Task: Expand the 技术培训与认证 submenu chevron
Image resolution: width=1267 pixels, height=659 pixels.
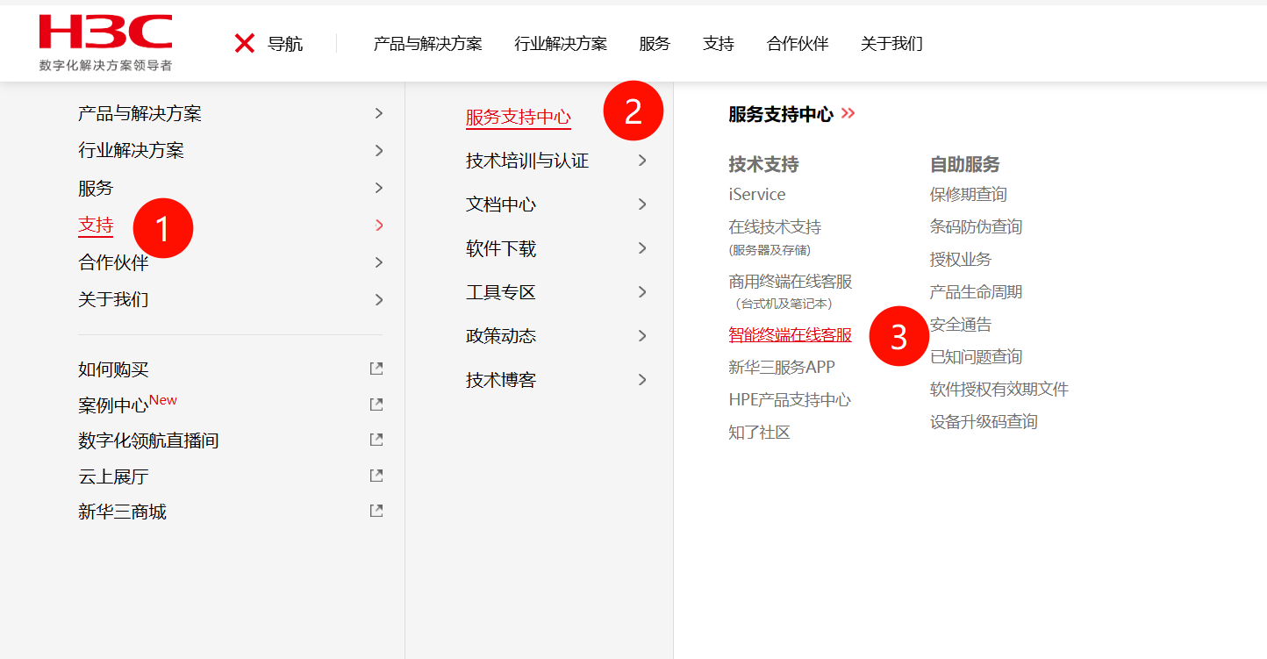Action: pos(642,161)
